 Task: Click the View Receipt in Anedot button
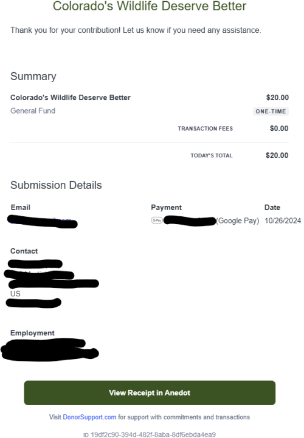pyautogui.click(x=150, y=393)
